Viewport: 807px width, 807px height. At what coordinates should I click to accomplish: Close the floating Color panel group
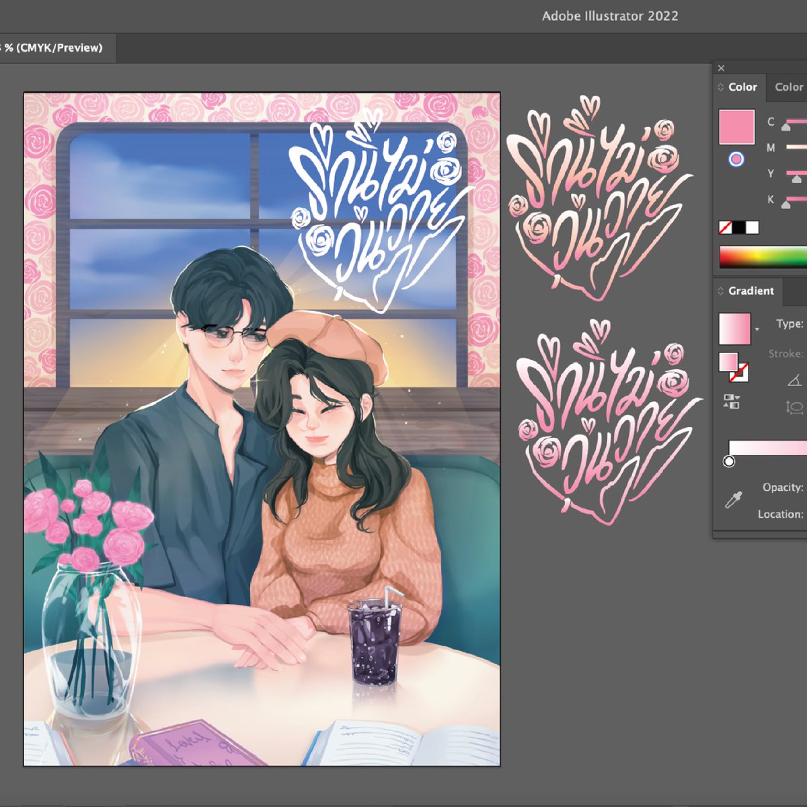[x=721, y=68]
